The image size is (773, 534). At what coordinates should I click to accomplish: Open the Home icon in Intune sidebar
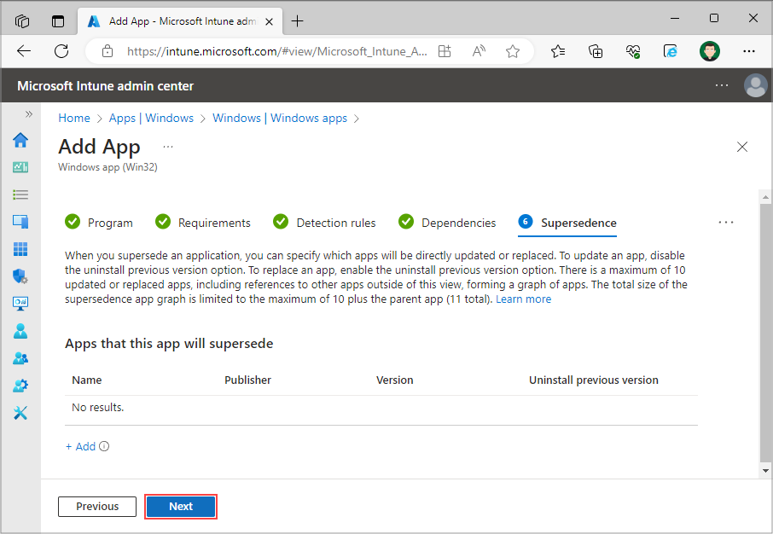(20, 140)
